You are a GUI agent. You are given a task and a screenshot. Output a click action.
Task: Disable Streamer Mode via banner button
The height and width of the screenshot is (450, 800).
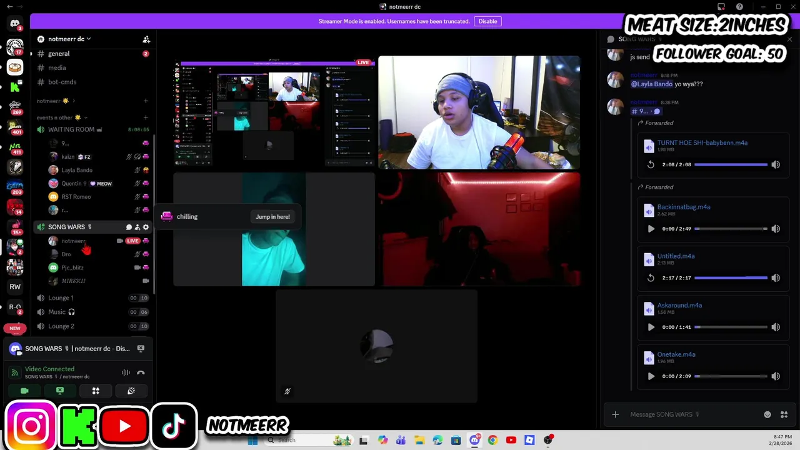point(487,21)
